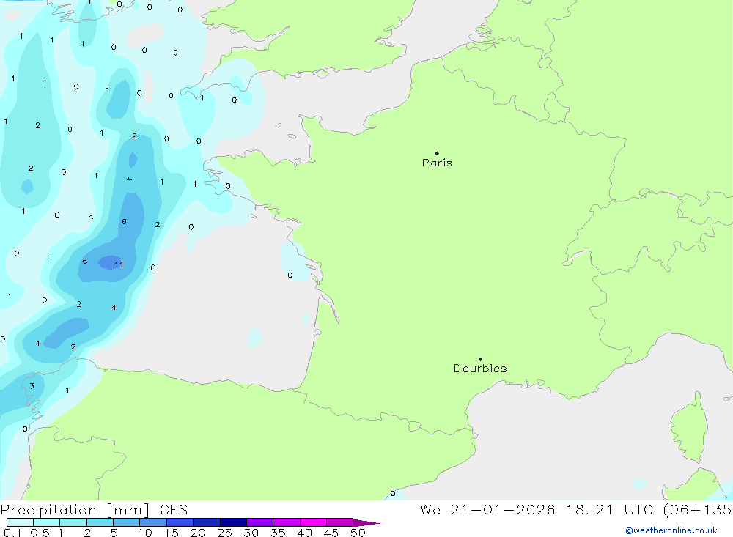Click the '(06+135' forecast offset text
The width and height of the screenshot is (733, 537).
tap(698, 510)
